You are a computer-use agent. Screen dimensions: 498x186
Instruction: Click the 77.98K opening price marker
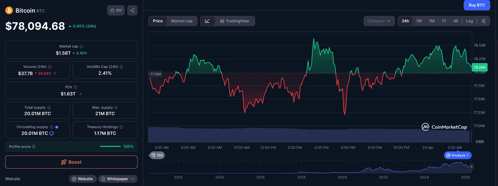coord(155,74)
